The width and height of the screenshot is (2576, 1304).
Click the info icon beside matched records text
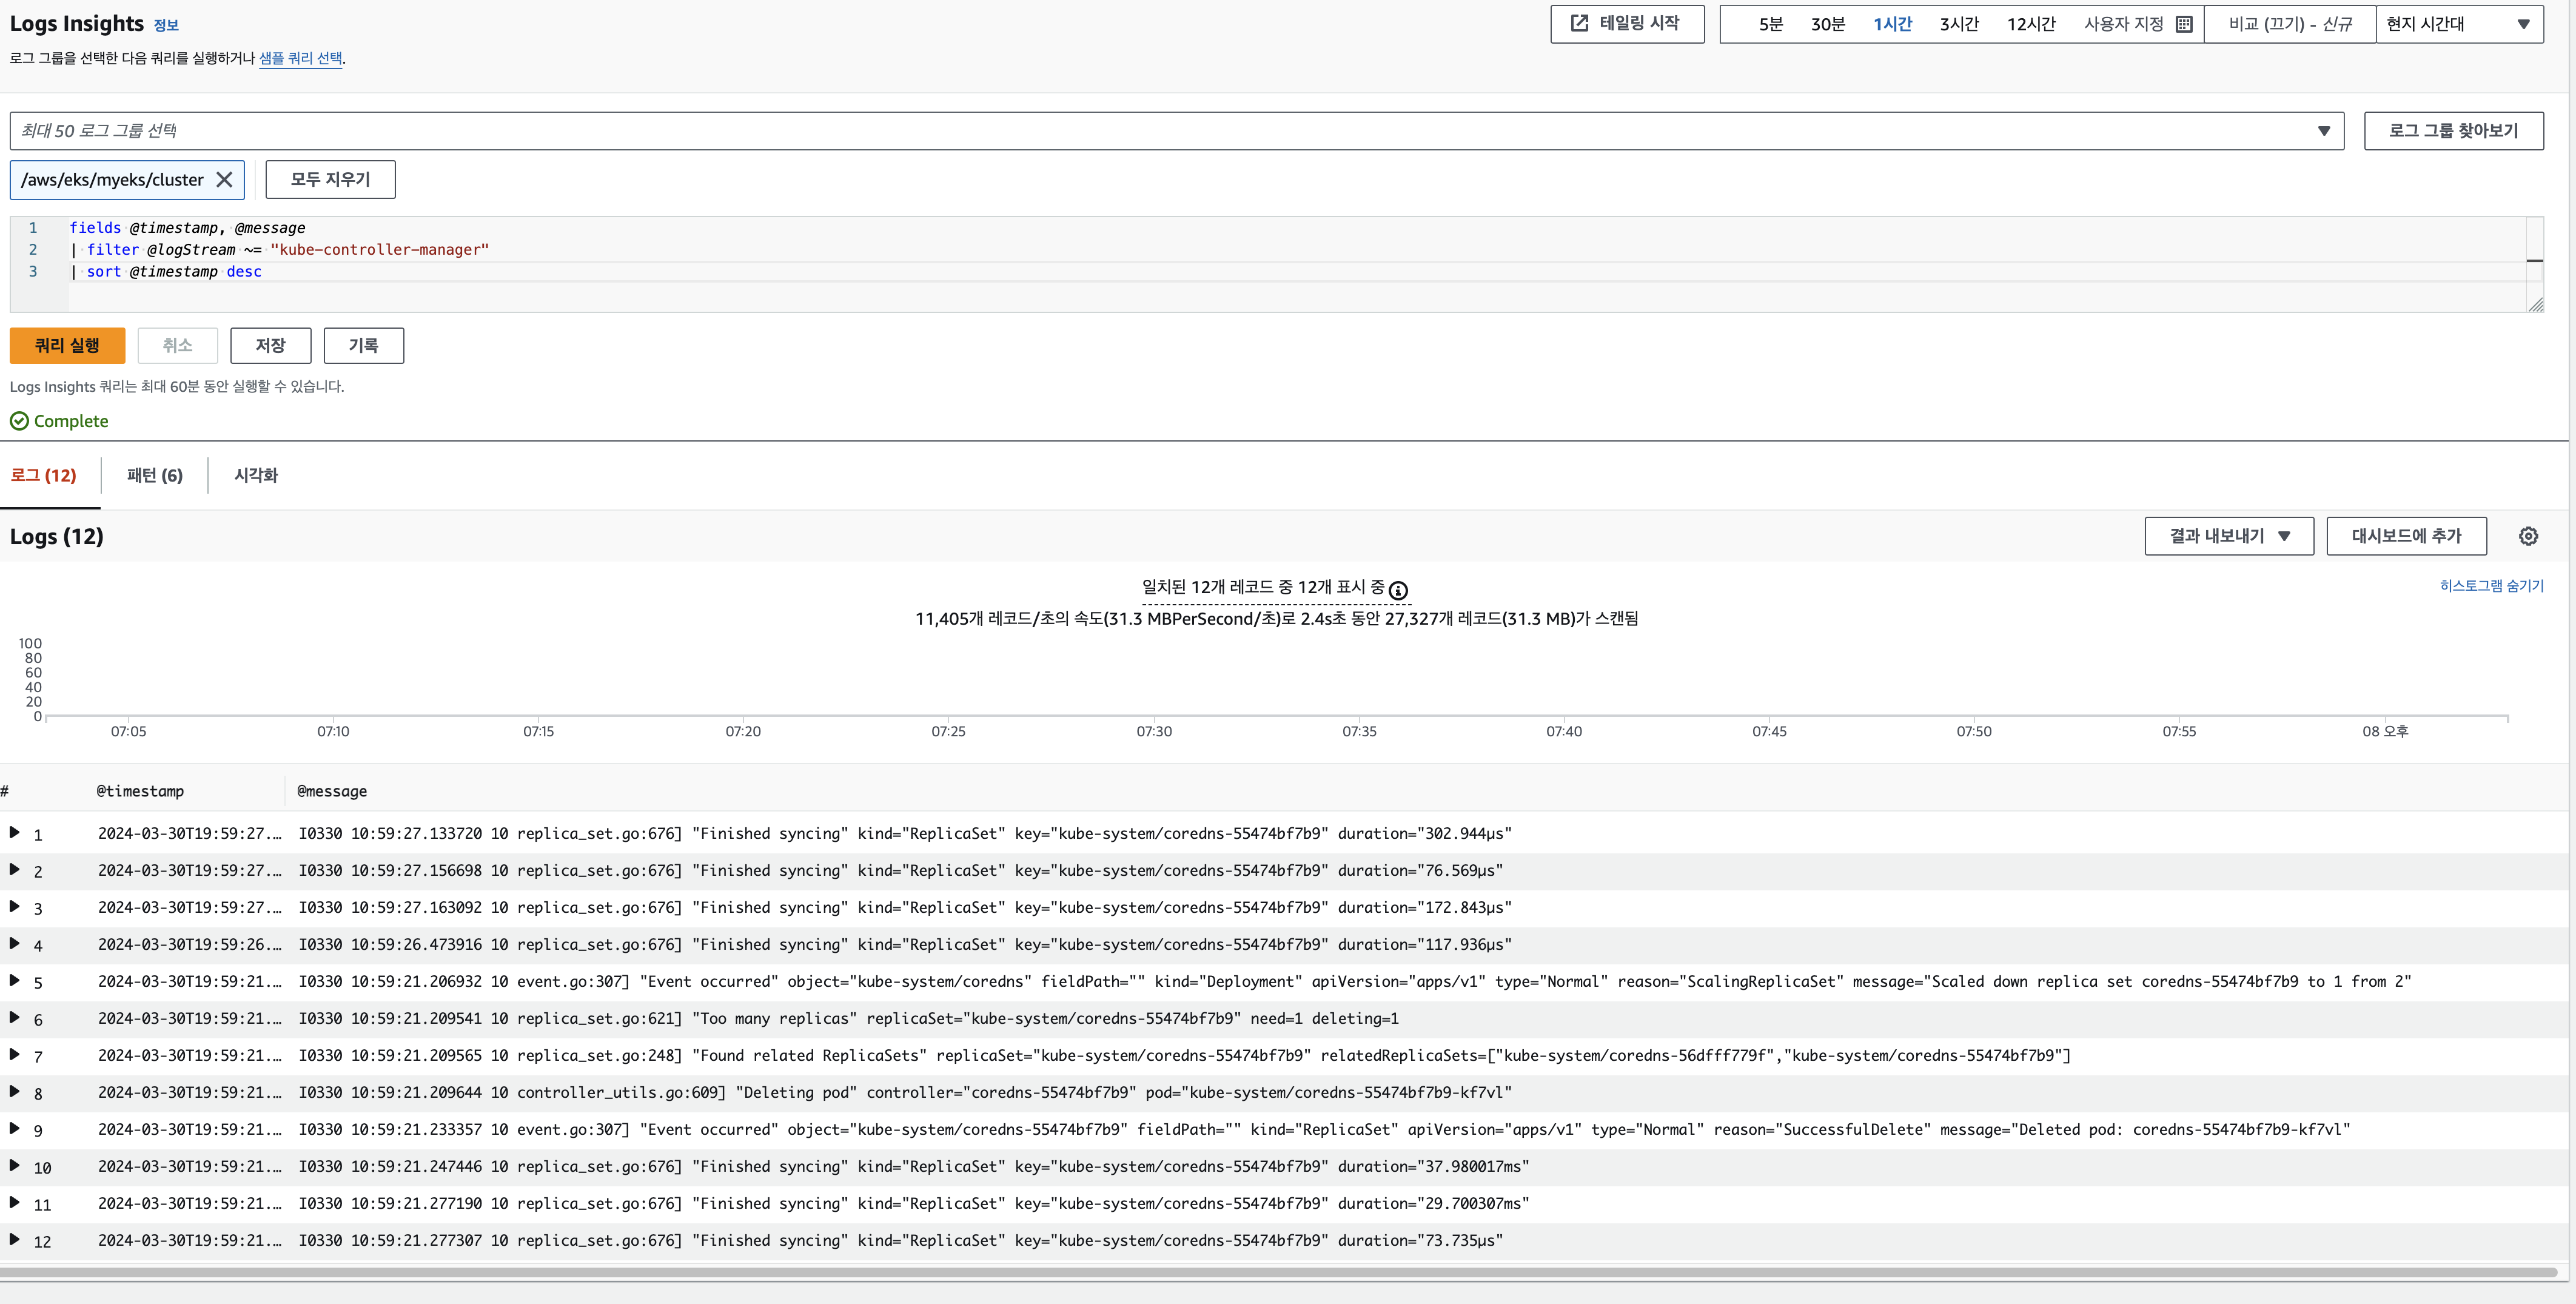pyautogui.click(x=1398, y=590)
